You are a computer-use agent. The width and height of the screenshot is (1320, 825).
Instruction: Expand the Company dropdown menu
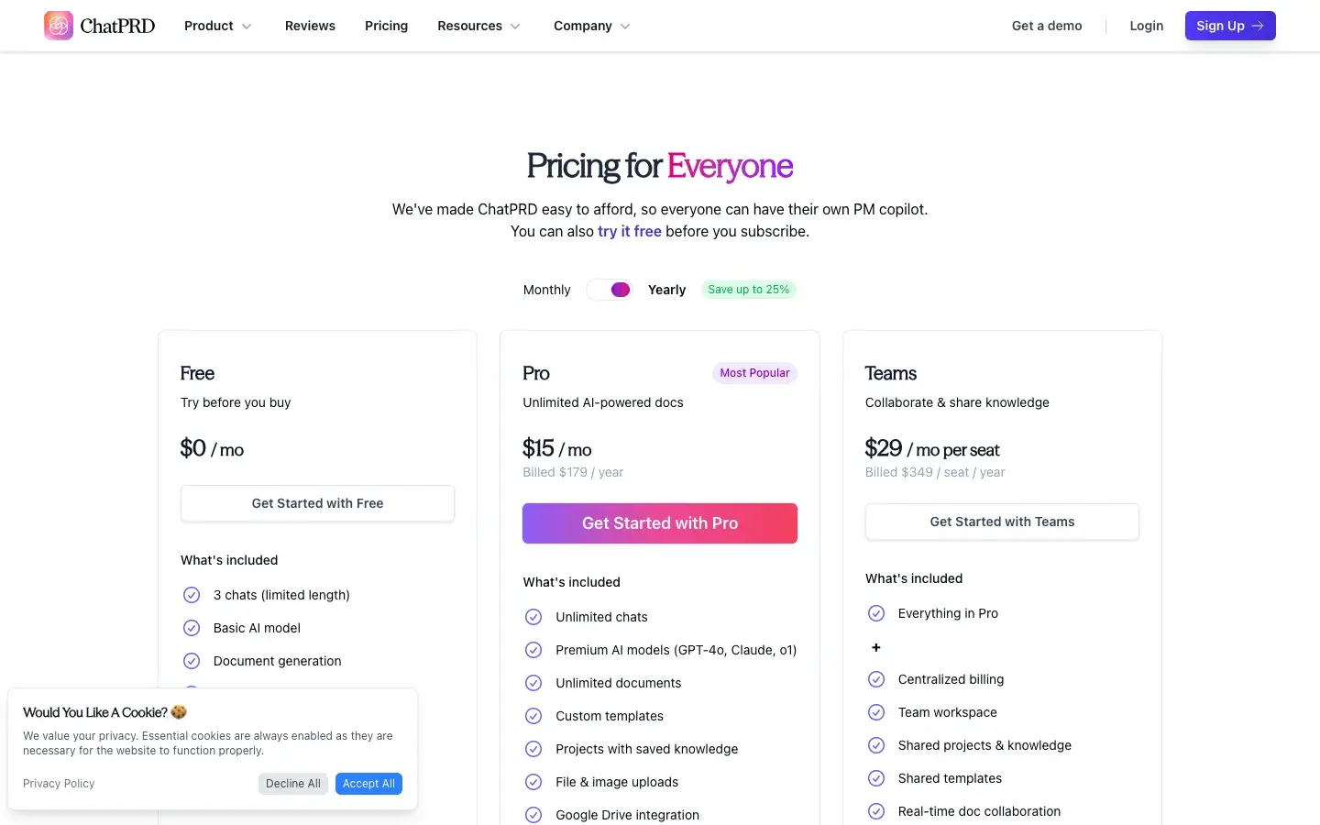pos(591,26)
